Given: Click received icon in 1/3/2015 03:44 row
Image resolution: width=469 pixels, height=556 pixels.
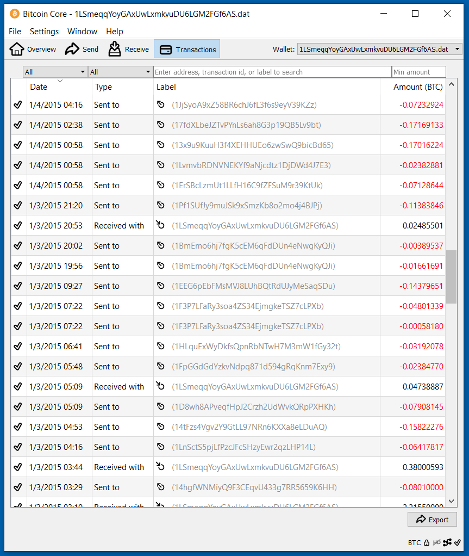Looking at the screenshot, I should [160, 466].
